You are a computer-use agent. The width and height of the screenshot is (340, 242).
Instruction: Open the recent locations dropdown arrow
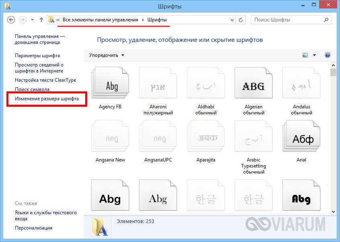[31, 20]
